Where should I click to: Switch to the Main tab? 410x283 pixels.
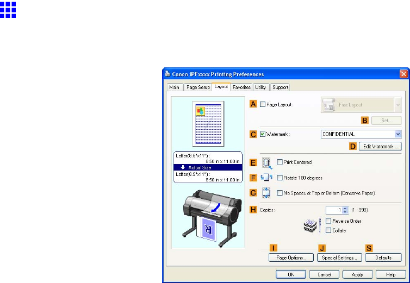click(175, 87)
